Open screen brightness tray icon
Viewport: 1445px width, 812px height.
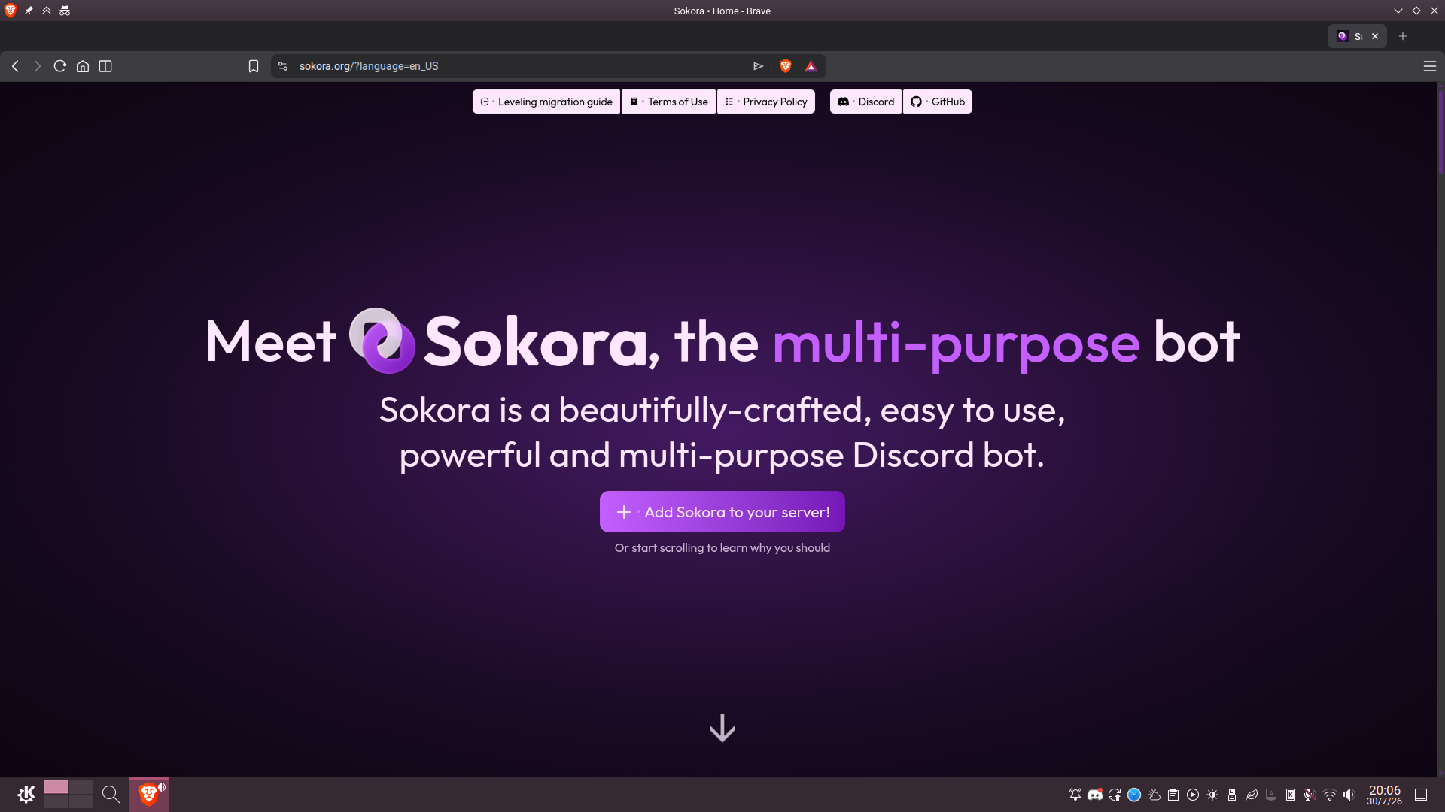1212,795
